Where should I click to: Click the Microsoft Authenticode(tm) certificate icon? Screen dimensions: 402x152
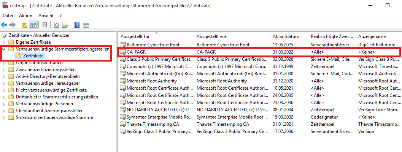tap(123, 74)
